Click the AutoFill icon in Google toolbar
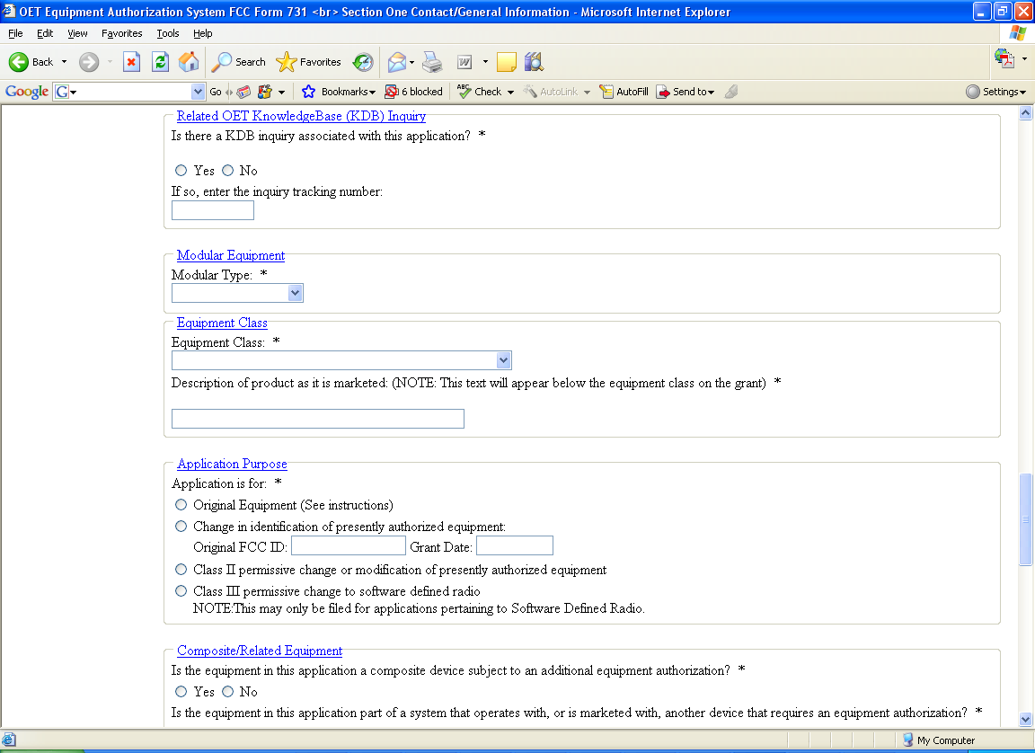The width and height of the screenshot is (1035, 753). pos(606,92)
